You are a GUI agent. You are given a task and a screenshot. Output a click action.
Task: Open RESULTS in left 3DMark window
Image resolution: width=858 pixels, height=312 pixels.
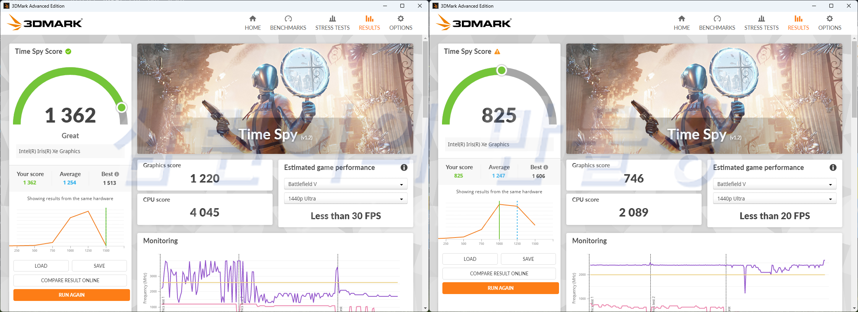coord(369,23)
